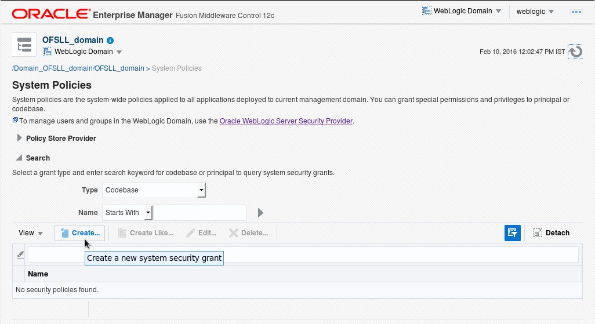Click the Oracle logo
Image resolution: width=595 pixels, height=324 pixels.
click(x=51, y=14)
